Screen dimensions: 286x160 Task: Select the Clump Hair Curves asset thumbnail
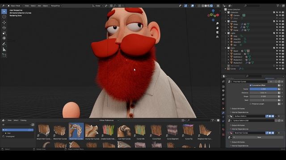coord(92,131)
